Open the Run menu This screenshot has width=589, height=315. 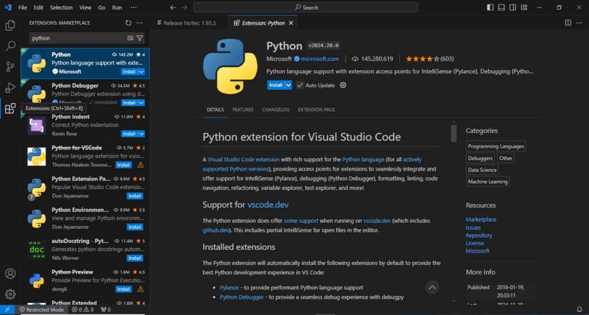pos(117,7)
